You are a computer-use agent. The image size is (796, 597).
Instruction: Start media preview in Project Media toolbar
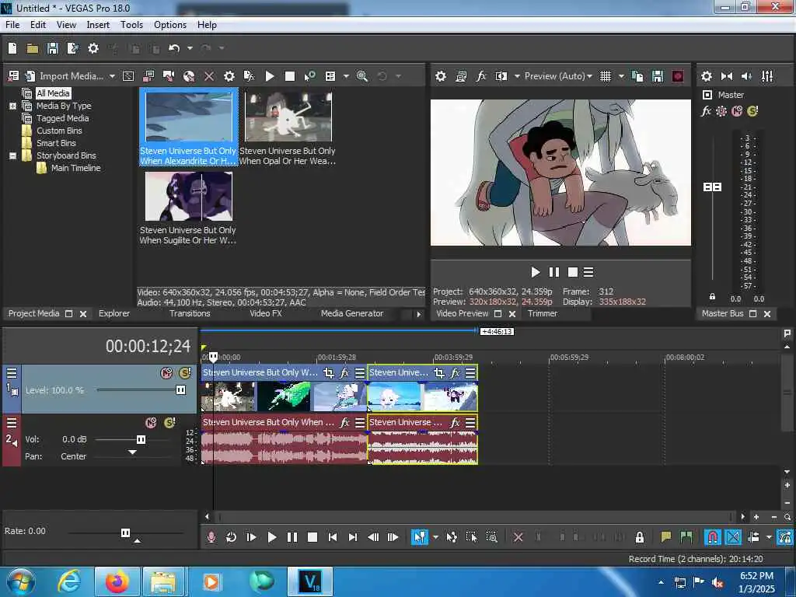(270, 76)
